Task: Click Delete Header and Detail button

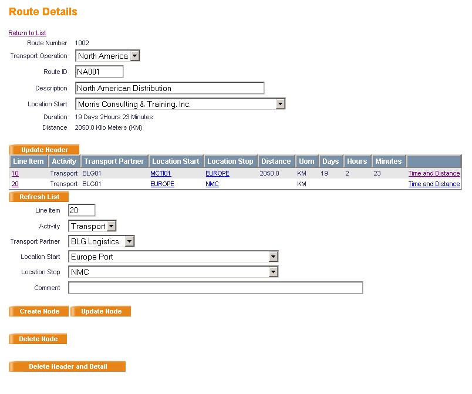Action: pyautogui.click(x=67, y=366)
